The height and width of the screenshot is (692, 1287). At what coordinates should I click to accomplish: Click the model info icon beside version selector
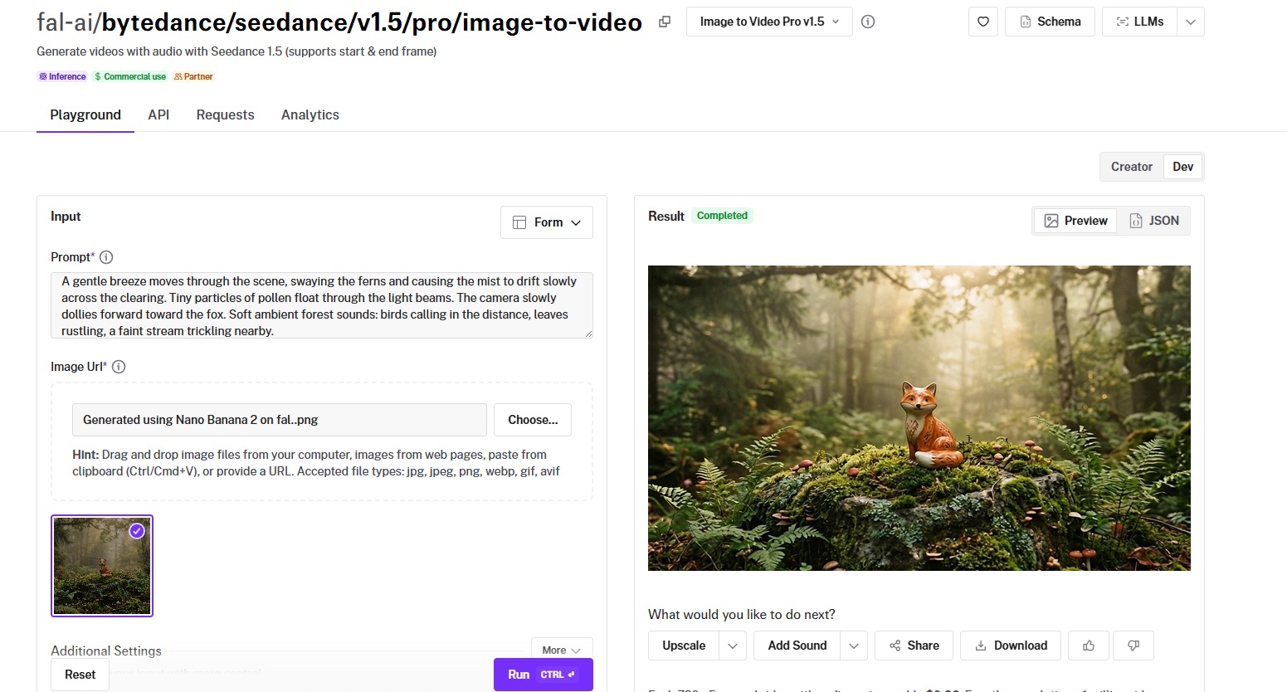point(868,22)
